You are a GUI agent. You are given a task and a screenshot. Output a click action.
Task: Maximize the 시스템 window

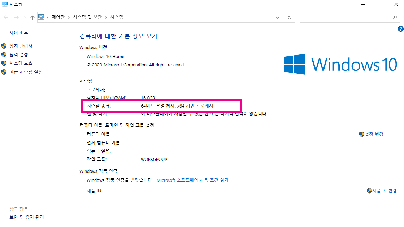[379, 4]
